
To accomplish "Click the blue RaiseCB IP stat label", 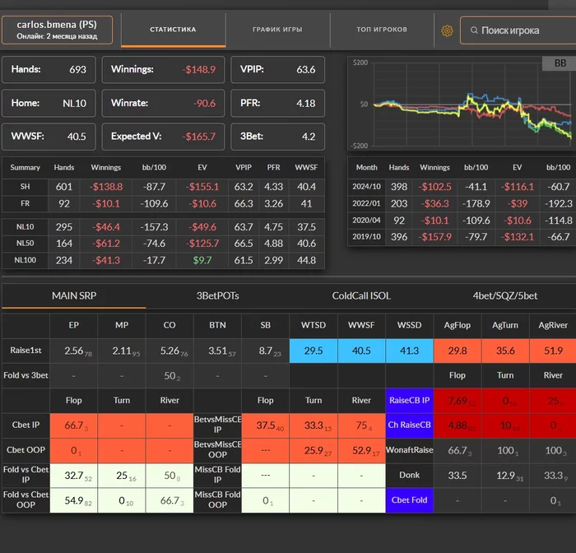I will 408,401.
